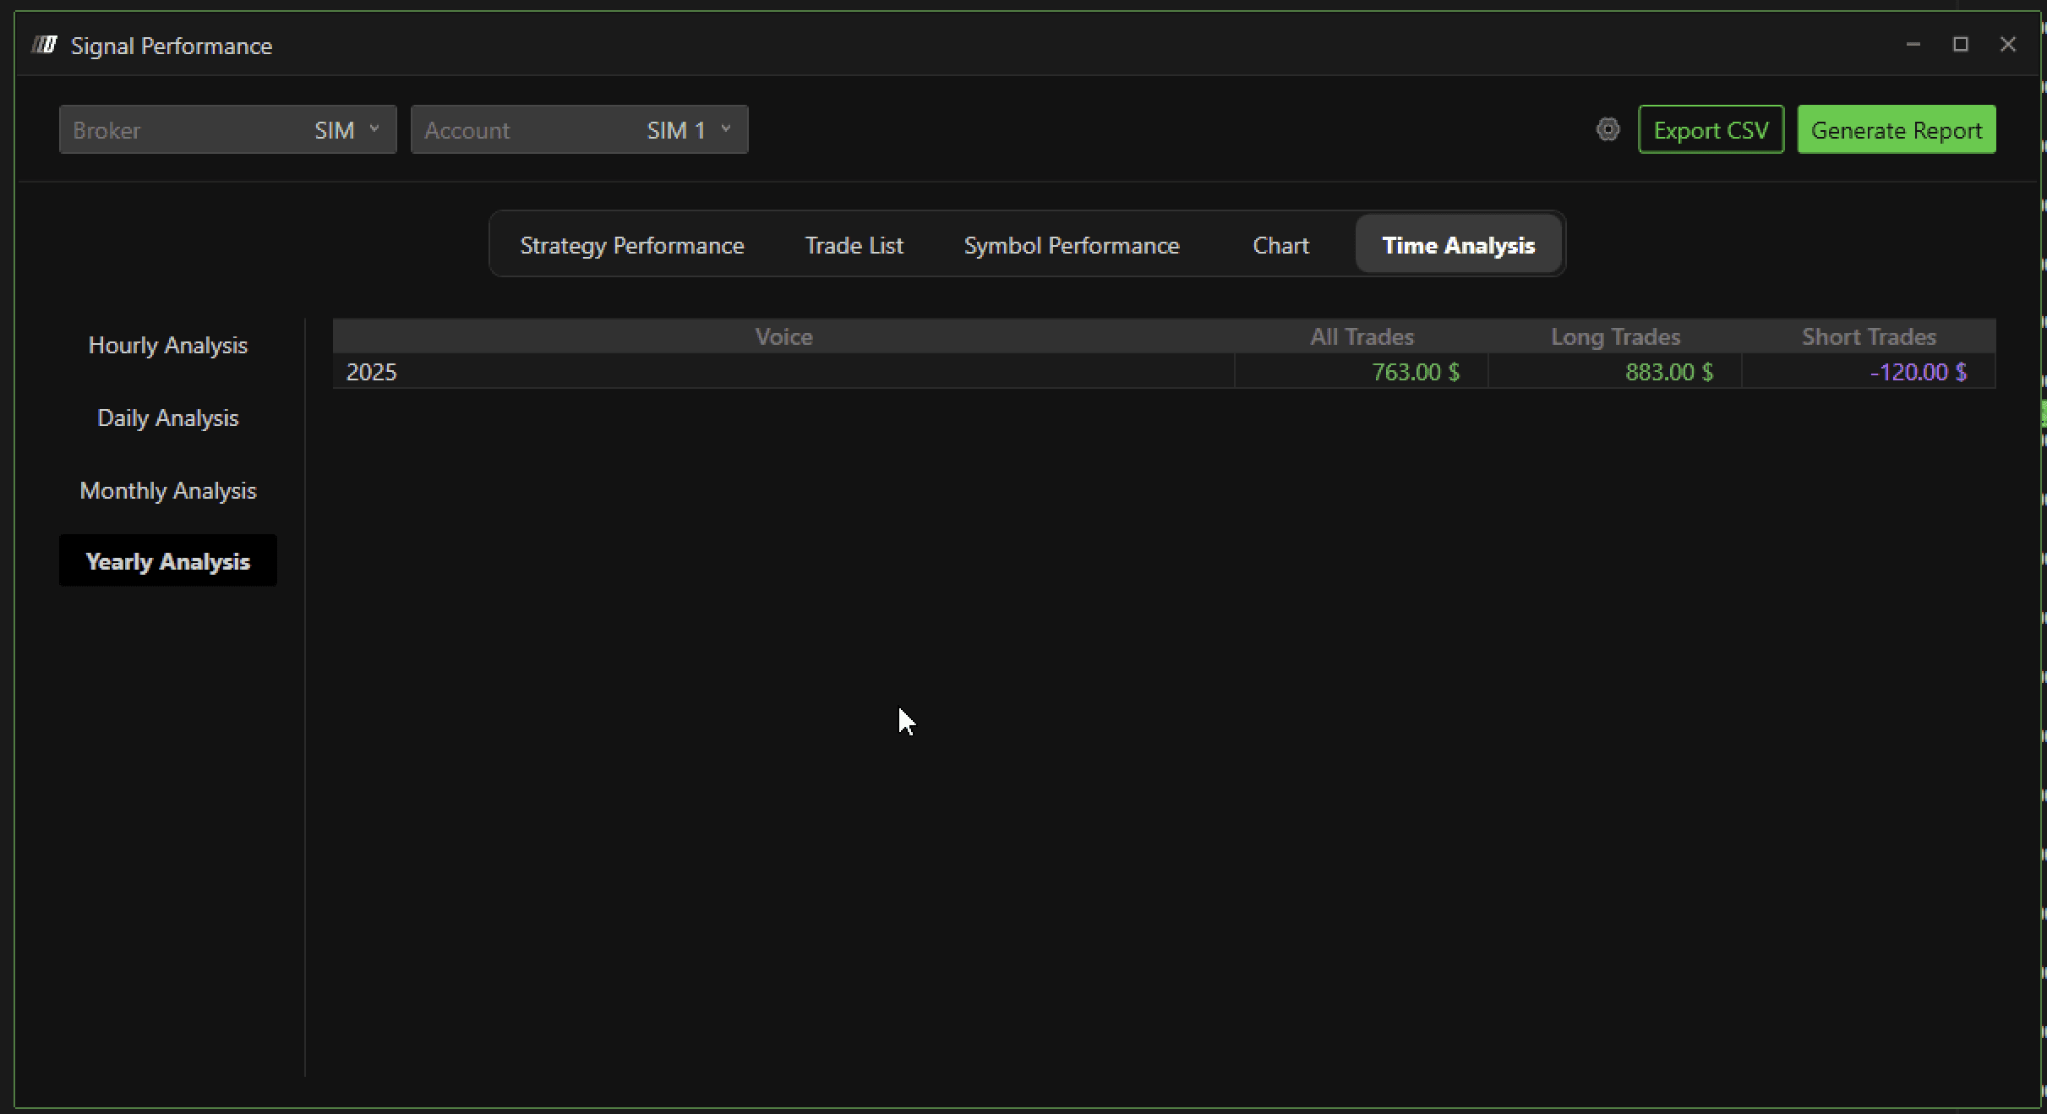Open the Trade List tab
Image resolution: width=2047 pixels, height=1114 pixels.
tap(854, 245)
